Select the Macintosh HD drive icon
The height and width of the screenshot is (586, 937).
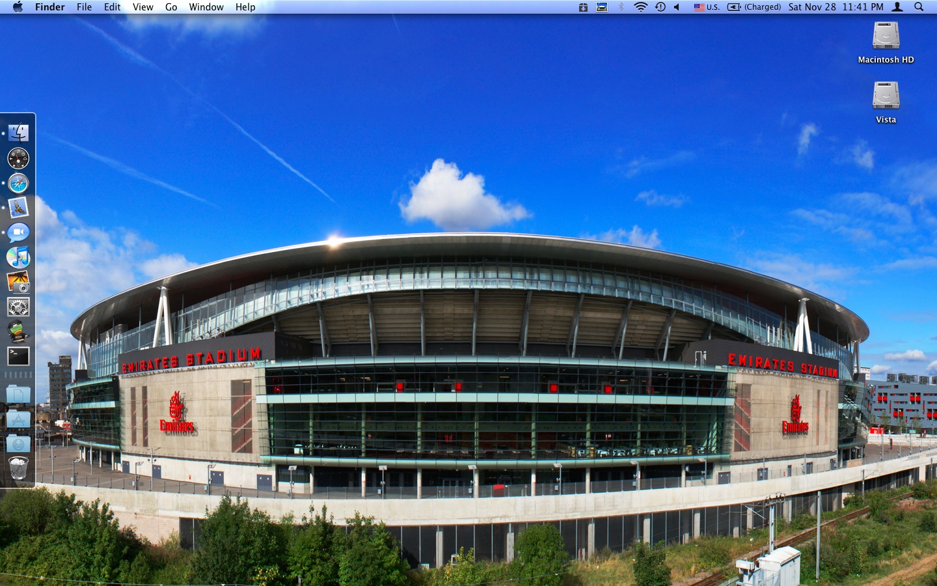pos(886,43)
